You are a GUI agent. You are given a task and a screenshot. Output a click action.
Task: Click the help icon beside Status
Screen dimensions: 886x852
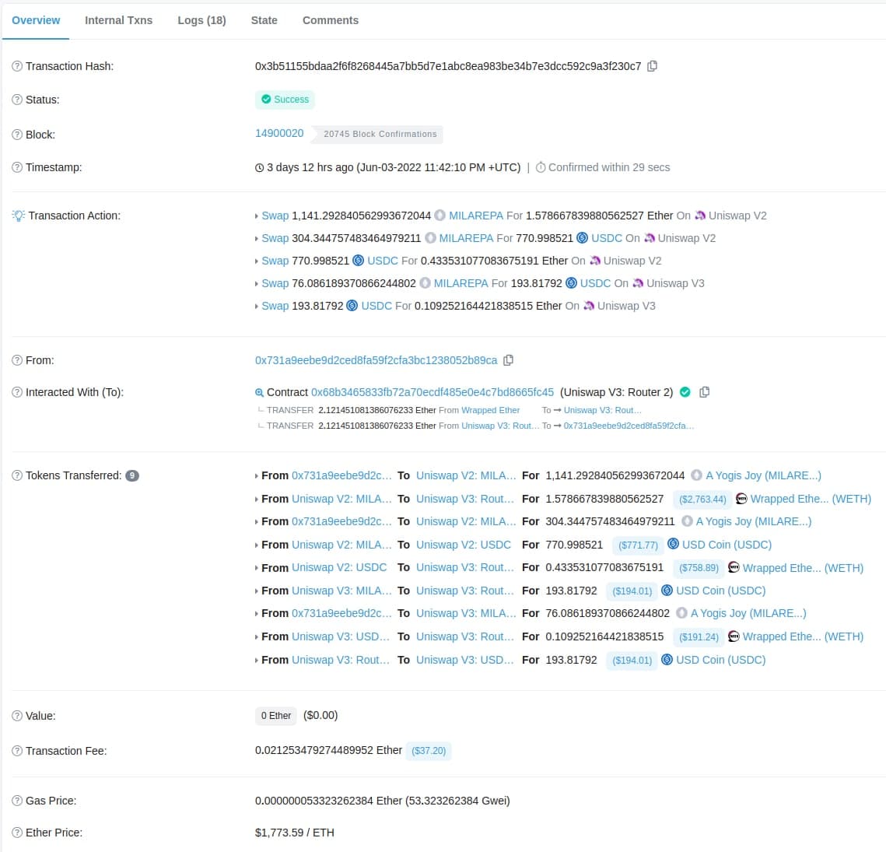(x=17, y=100)
